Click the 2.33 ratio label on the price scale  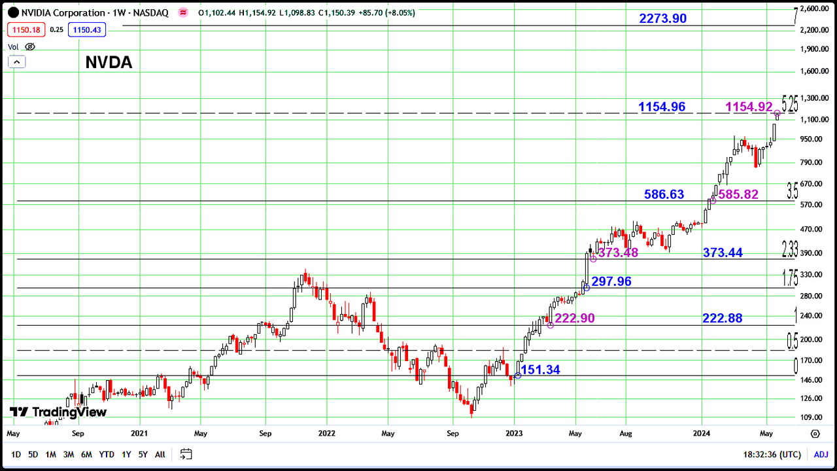790,249
